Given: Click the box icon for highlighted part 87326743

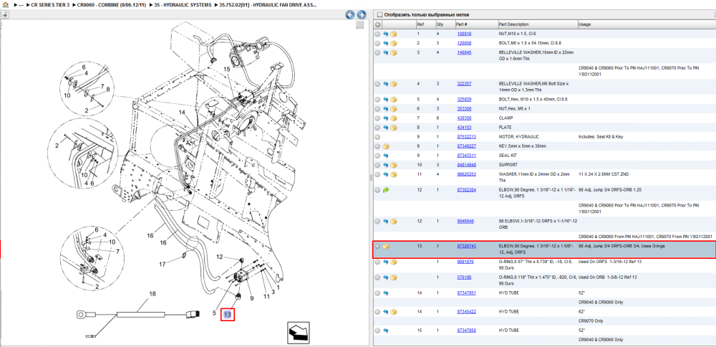Looking at the screenshot, I should point(386,246).
